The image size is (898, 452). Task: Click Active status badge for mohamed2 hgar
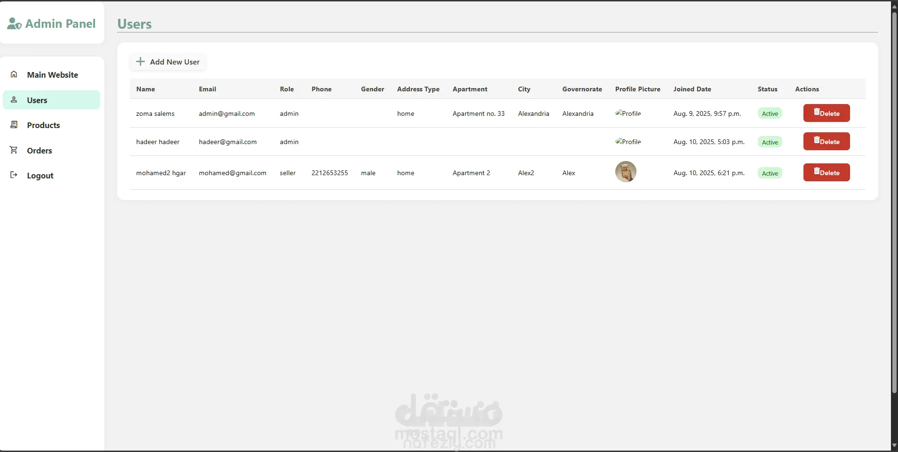[770, 173]
